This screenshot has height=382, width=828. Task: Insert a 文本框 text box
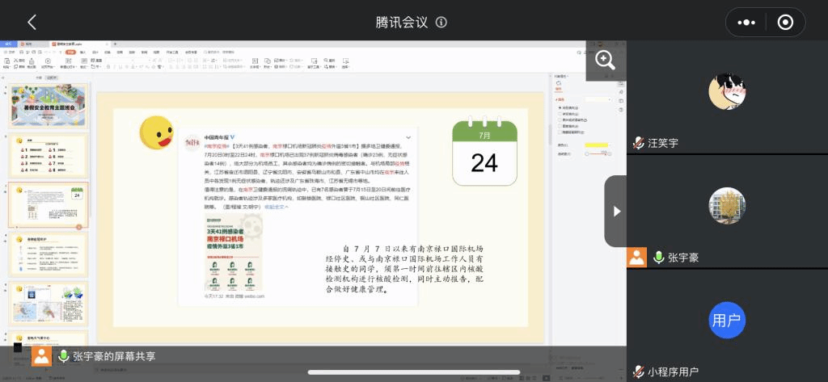(254, 61)
